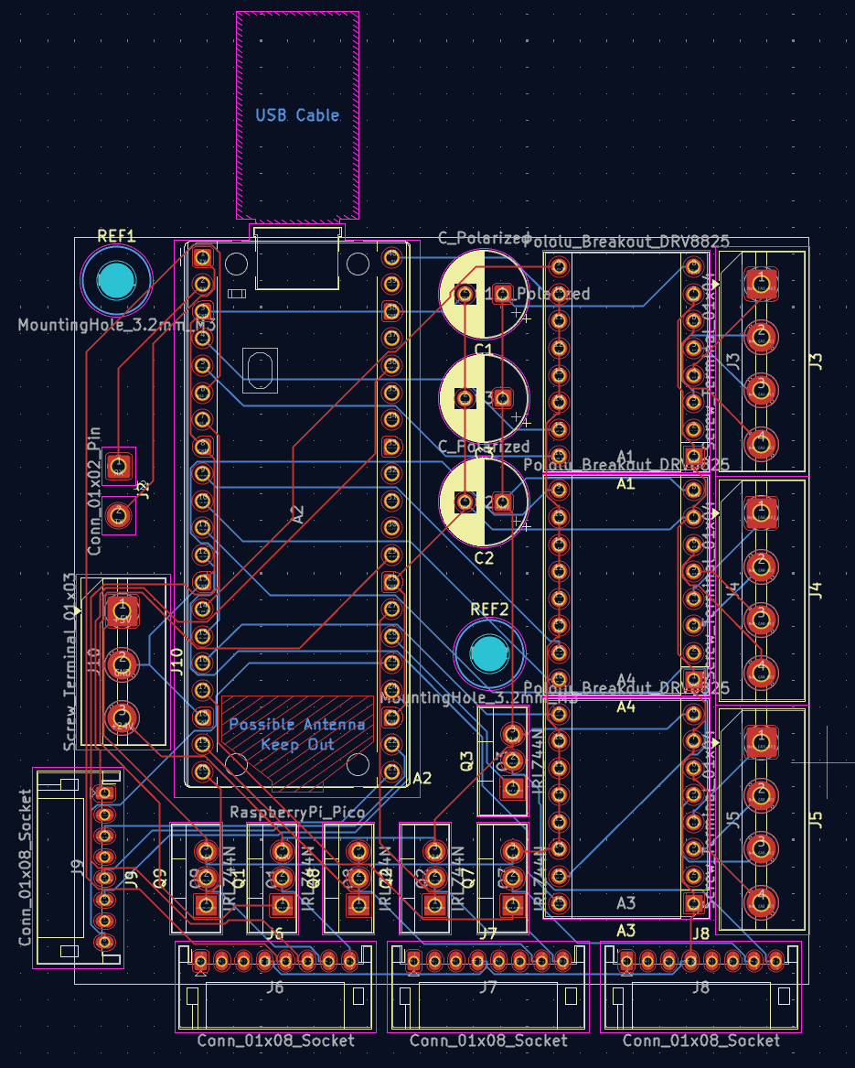Click the Conn_01x08_Socket label under J7

tap(487, 1041)
